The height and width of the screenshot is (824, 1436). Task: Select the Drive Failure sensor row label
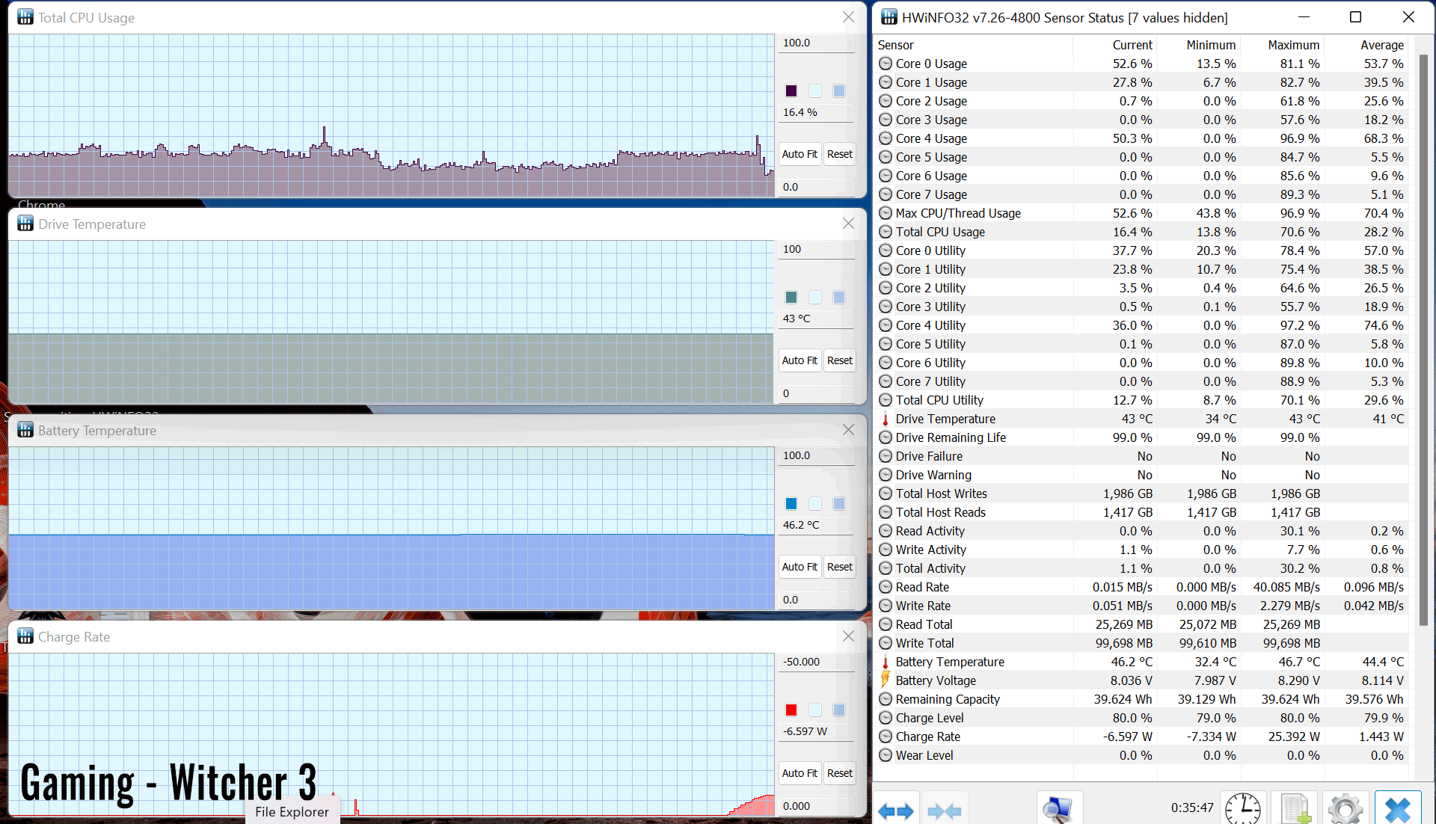click(x=929, y=456)
